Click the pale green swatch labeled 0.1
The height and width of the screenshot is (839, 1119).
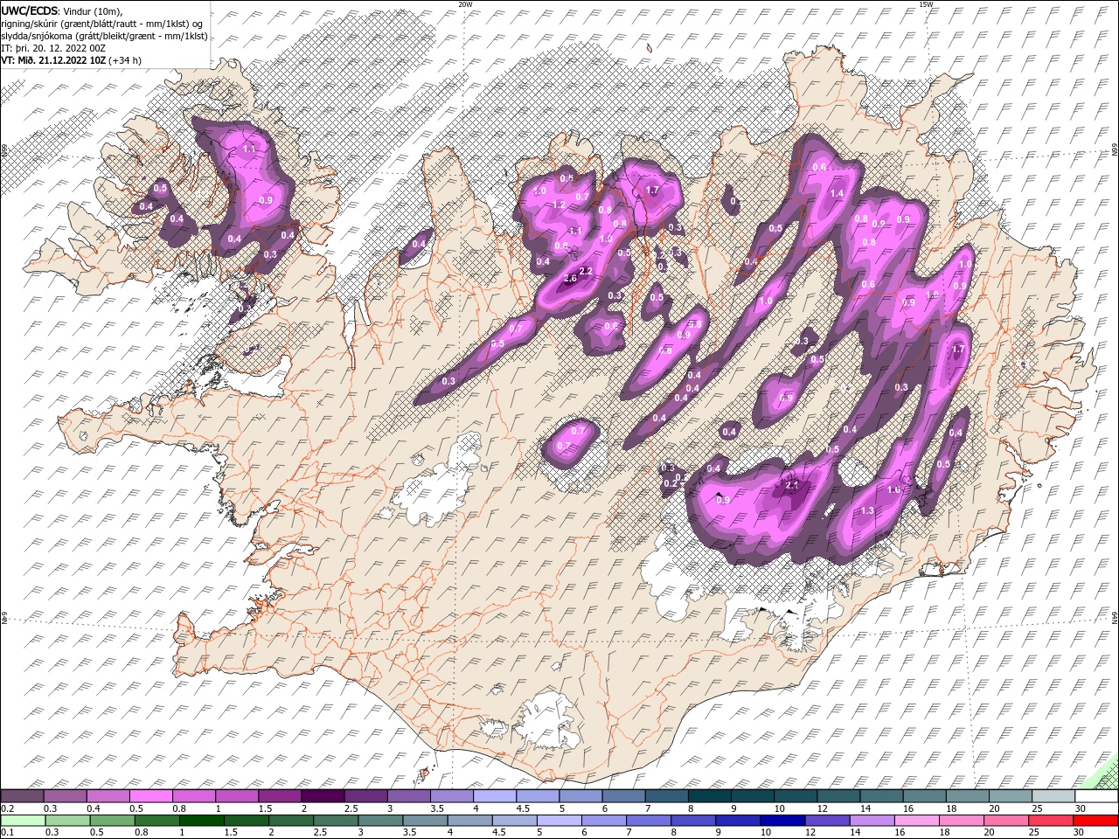coord(23,821)
